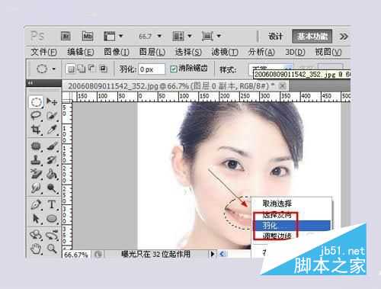Select the 20060809011542_352.jpg document tab

click(174, 86)
